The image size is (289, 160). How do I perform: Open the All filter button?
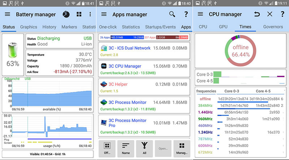coord(144,149)
